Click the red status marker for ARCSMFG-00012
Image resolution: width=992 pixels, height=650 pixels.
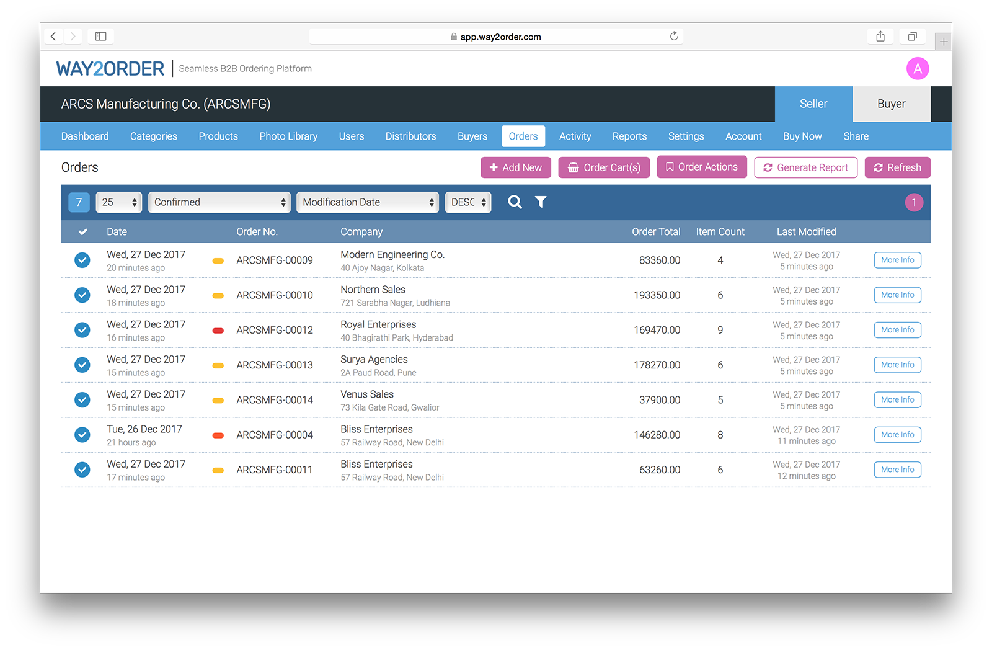218,331
